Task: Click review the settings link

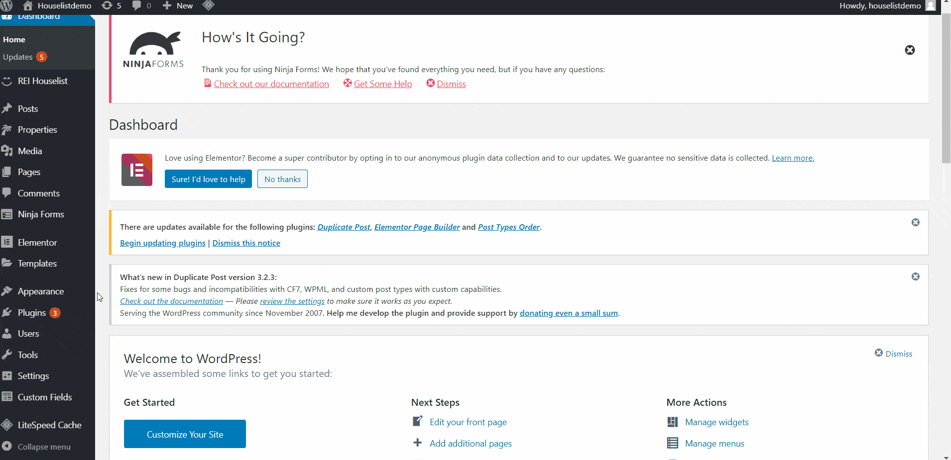Action: pos(292,301)
